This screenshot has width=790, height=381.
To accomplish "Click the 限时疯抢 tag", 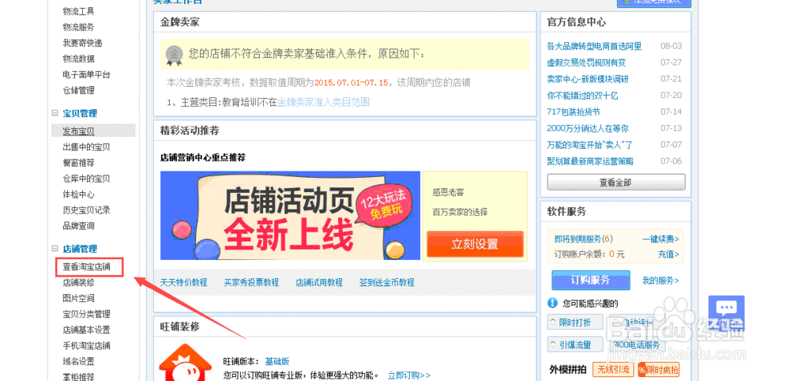I will pyautogui.click(x=659, y=370).
